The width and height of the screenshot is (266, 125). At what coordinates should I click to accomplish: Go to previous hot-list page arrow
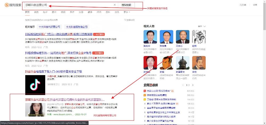pyautogui.click(x=183, y=85)
